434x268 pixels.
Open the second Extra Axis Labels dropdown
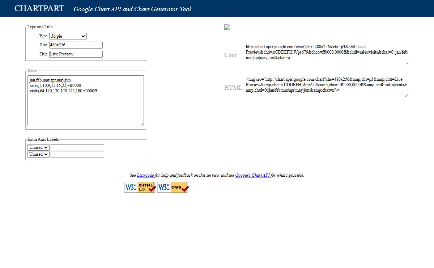click(x=38, y=154)
